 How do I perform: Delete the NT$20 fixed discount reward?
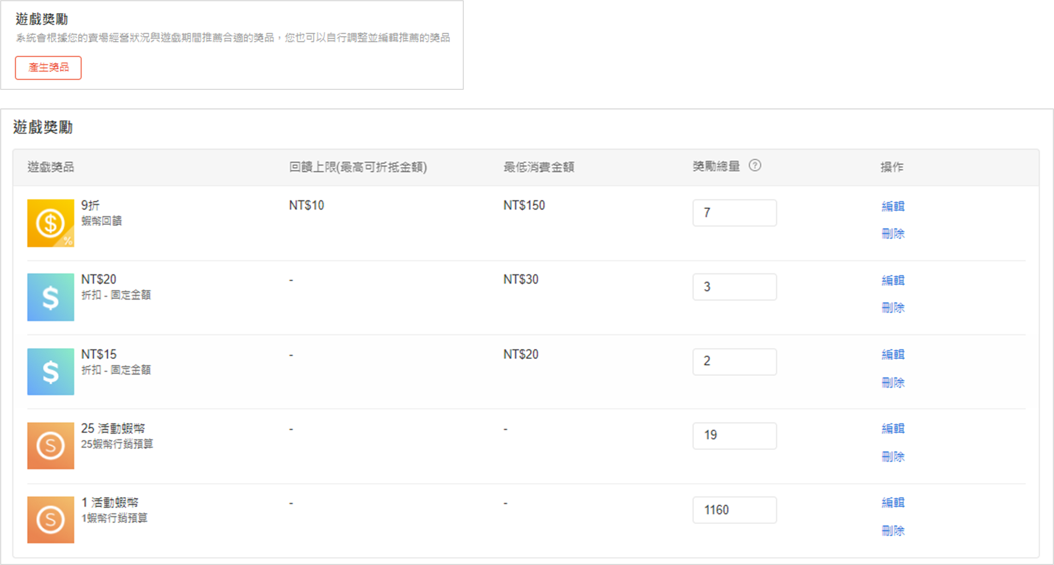893,308
